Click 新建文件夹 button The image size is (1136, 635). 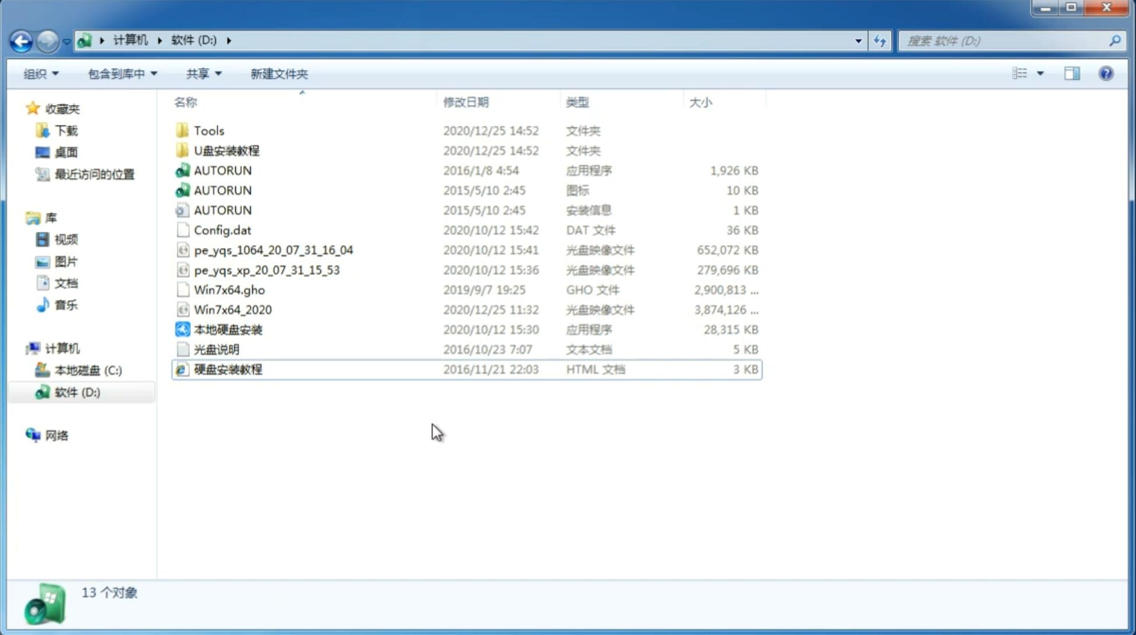tap(278, 72)
